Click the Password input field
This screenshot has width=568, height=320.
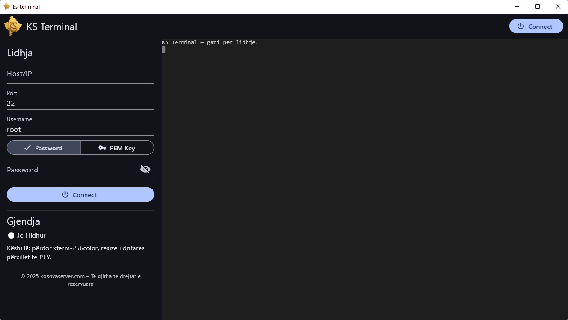68,170
